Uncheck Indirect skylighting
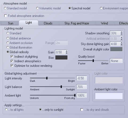The width and height of the screenshot is (128, 118). point(12,57)
